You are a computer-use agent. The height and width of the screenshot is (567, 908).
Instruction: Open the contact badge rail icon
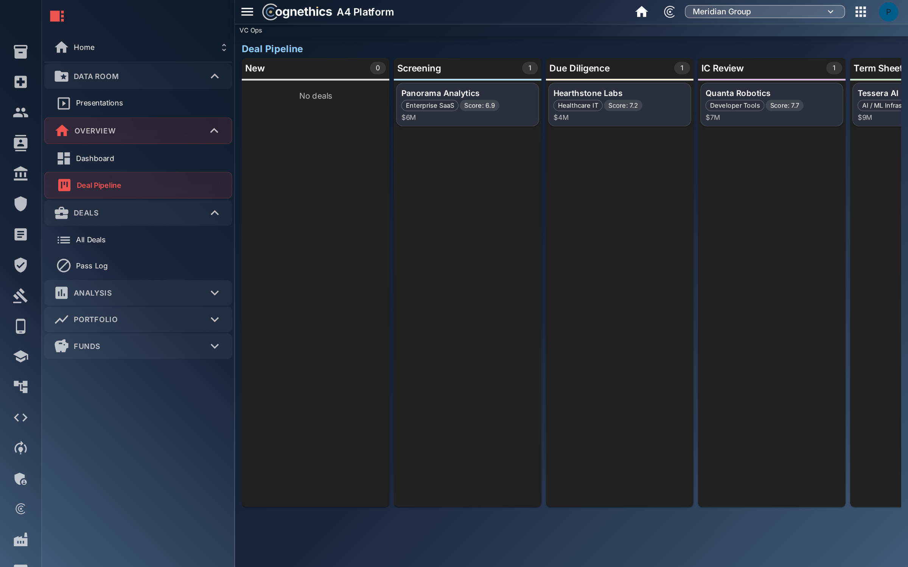(x=20, y=143)
